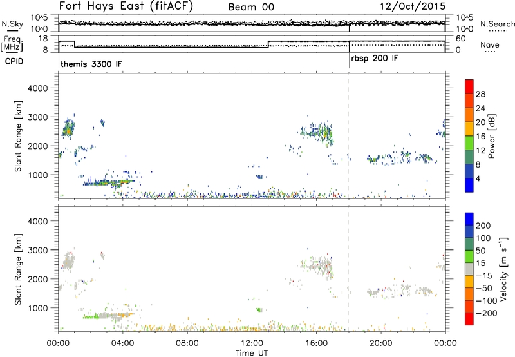Select the 'Power [dB]' colorbar title
Viewport: 515px width, 357px height.
[x=491, y=136]
